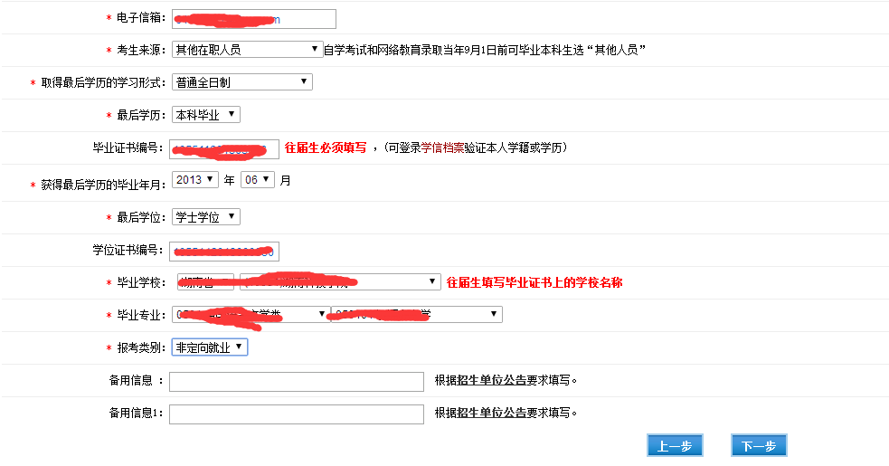Click the 学位证书编号 input field
889x466 pixels.
[x=224, y=252]
